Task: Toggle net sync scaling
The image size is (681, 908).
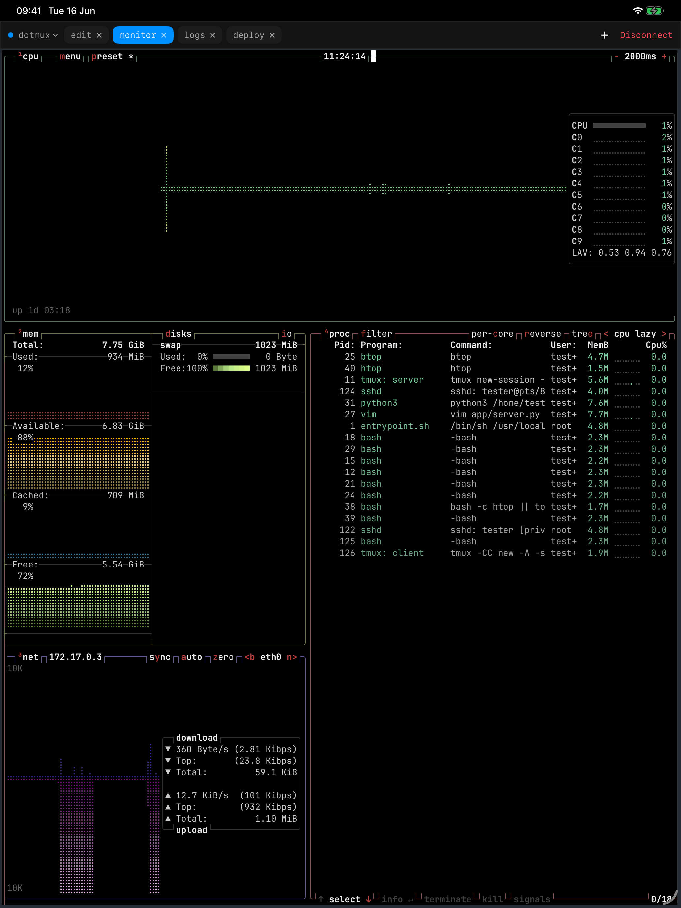Action: [160, 657]
